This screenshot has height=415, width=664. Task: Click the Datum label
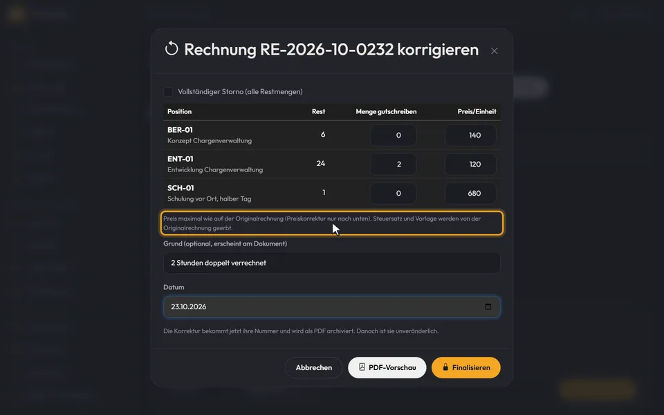174,287
